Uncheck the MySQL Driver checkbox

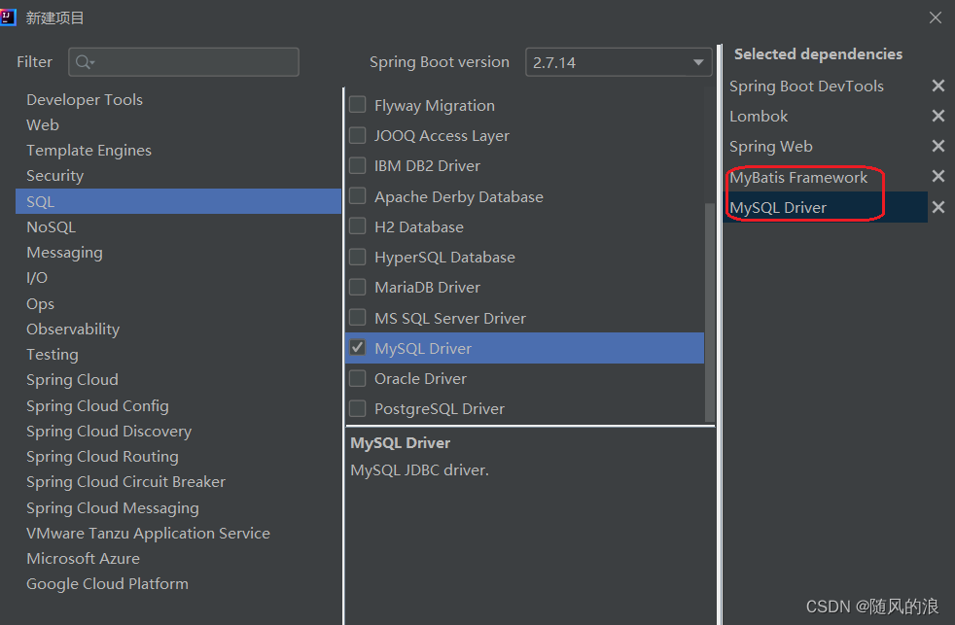coord(358,348)
